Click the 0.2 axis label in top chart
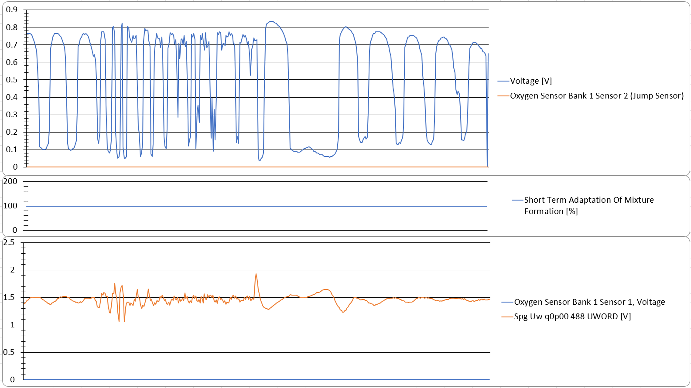The height and width of the screenshot is (388, 691). point(12,132)
